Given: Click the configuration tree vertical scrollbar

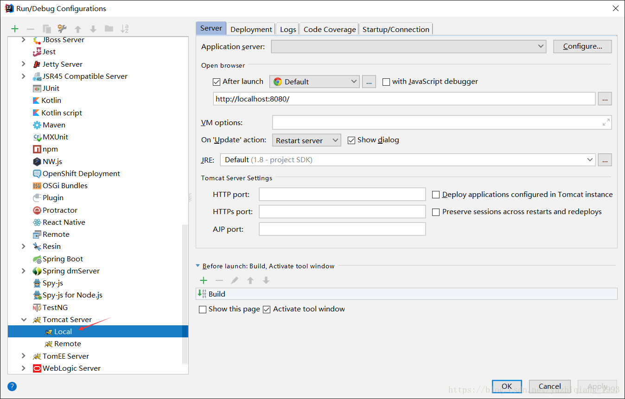Looking at the screenshot, I should [x=185, y=294].
